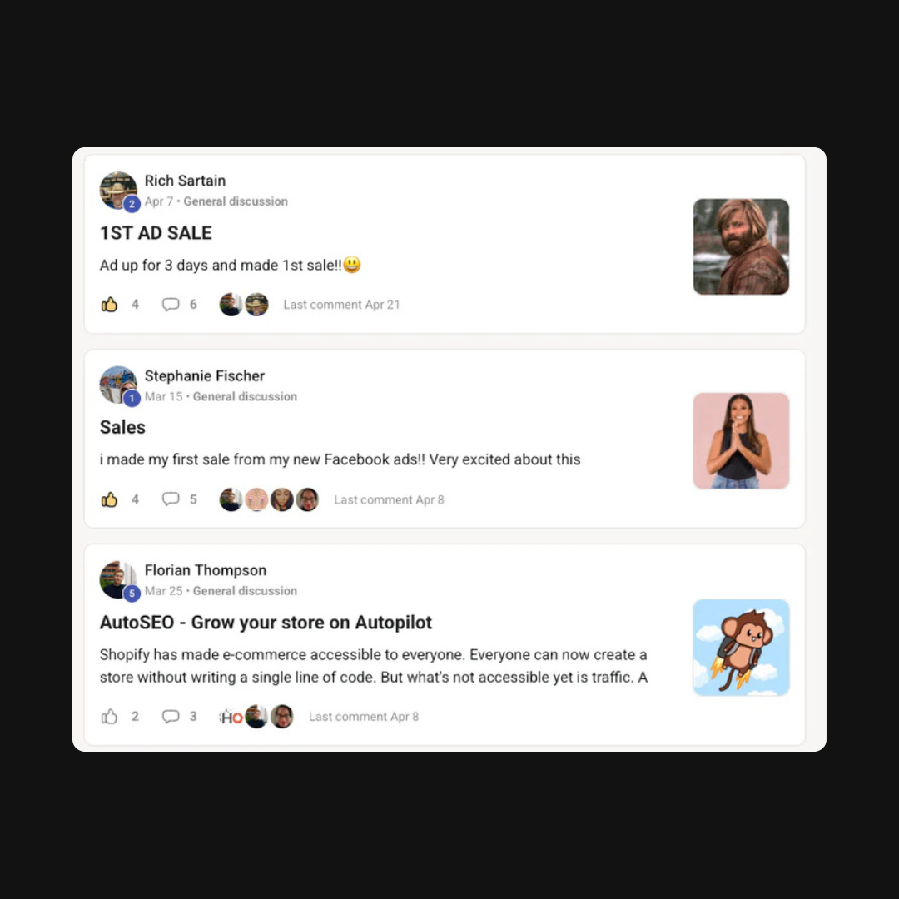Image resolution: width=899 pixels, height=899 pixels.
Task: Click Last comment Apr 21 text
Action: [x=341, y=305]
